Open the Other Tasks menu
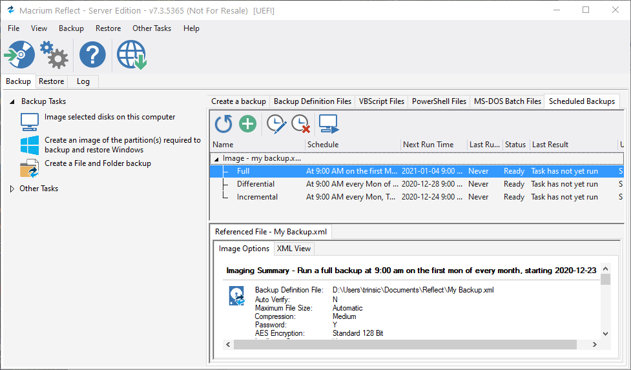631x370 pixels. (x=152, y=28)
